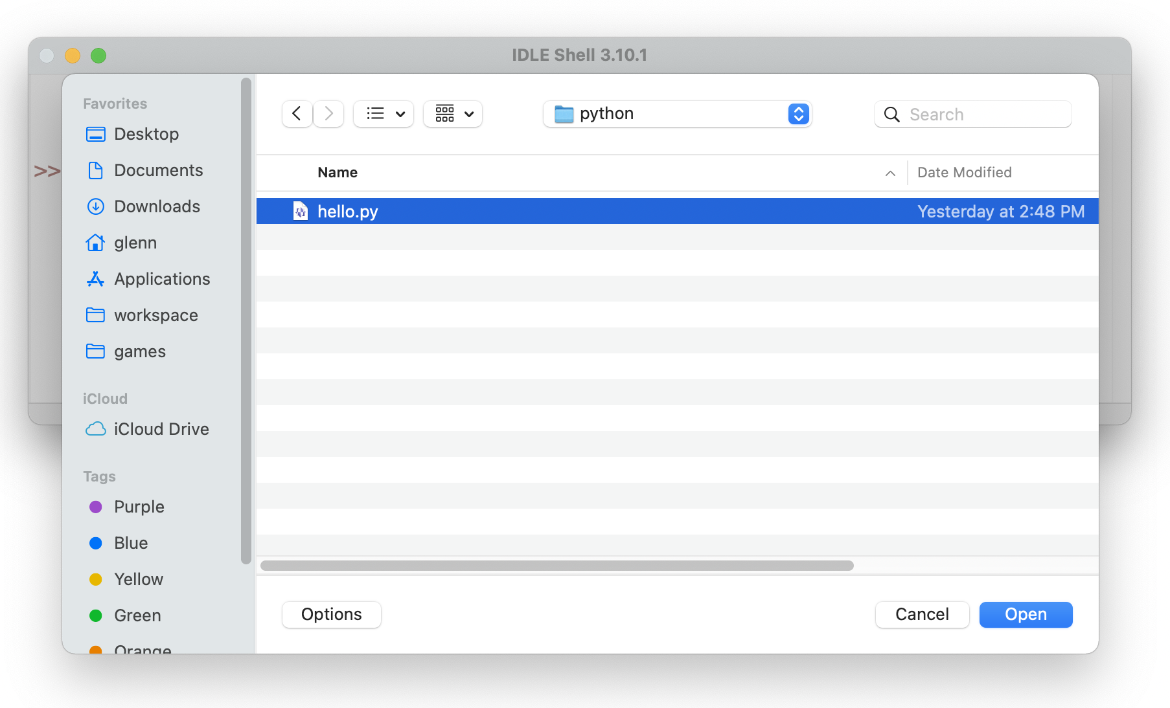1170x708 pixels.
Task: Open the glenn home folder
Action: [x=135, y=243]
